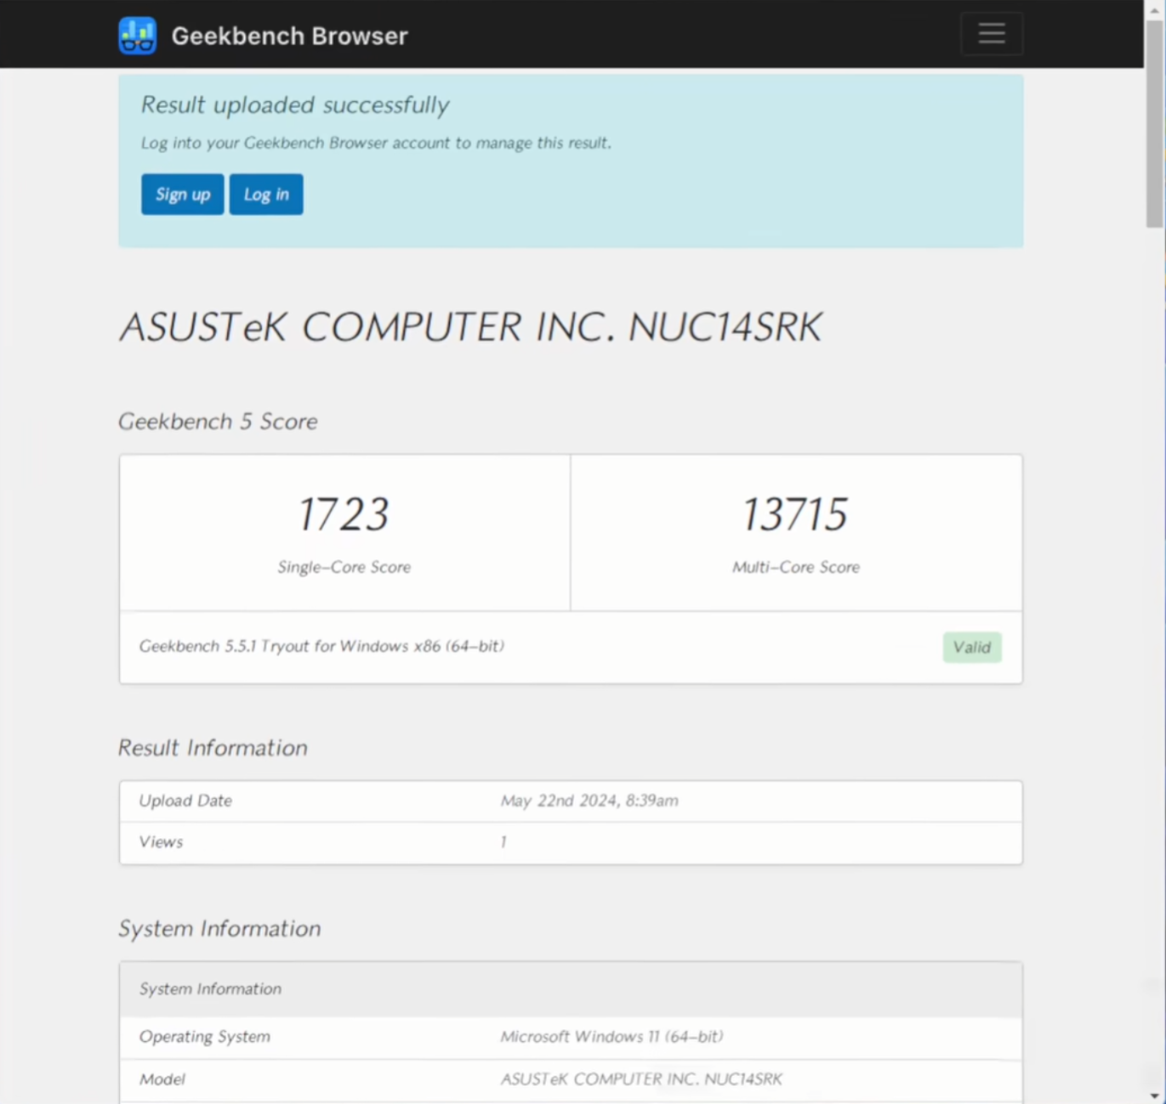Select the 13715 multi-core score value

[x=795, y=514]
